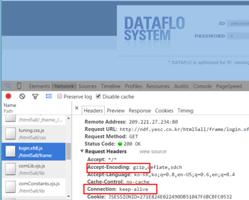Image resolution: width=249 pixels, height=200 pixels.
Task: Toggle the device mode phone icon
Action: tap(19, 86)
